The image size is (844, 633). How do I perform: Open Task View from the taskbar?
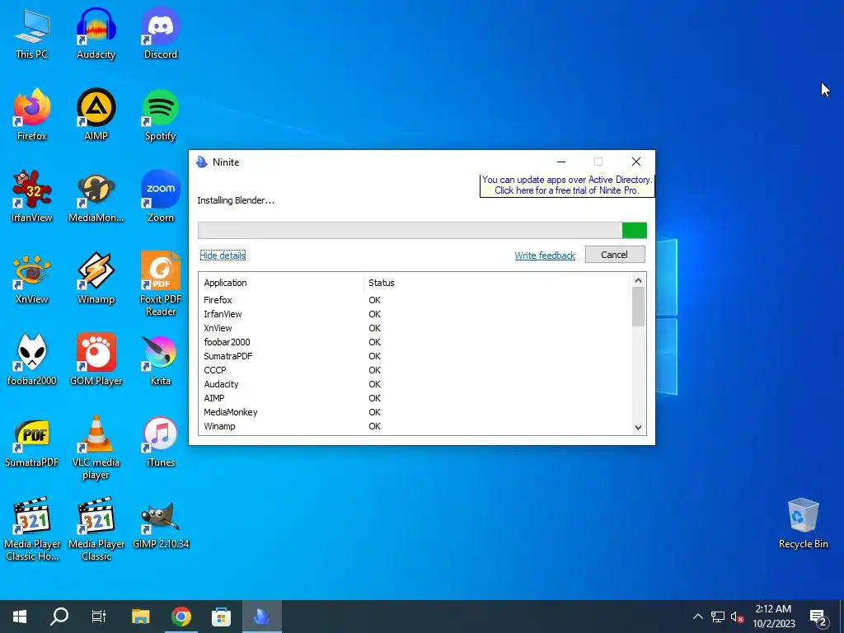(99, 617)
